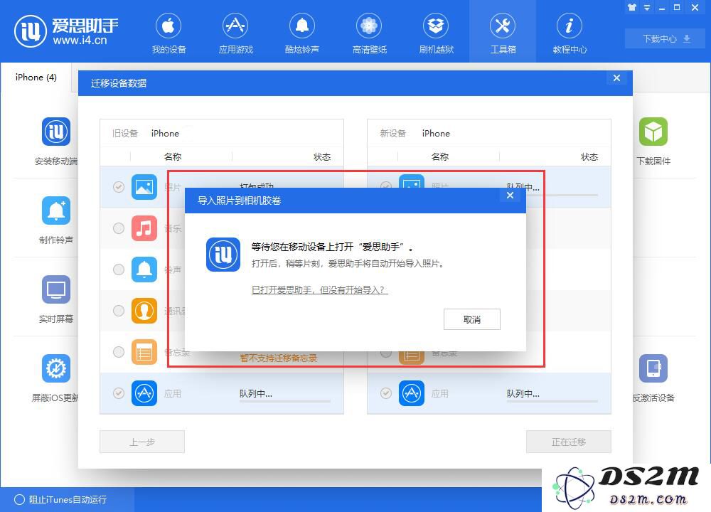The width and height of the screenshot is (711, 512).
Task: Click the 爱思助手 icon inside the import dialog
Action: 223,255
